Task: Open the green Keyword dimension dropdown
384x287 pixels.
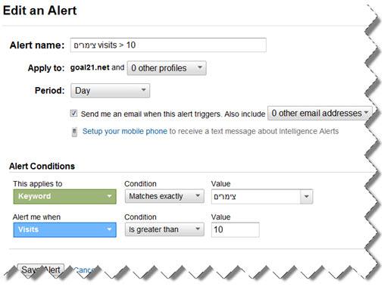Action: 65,196
